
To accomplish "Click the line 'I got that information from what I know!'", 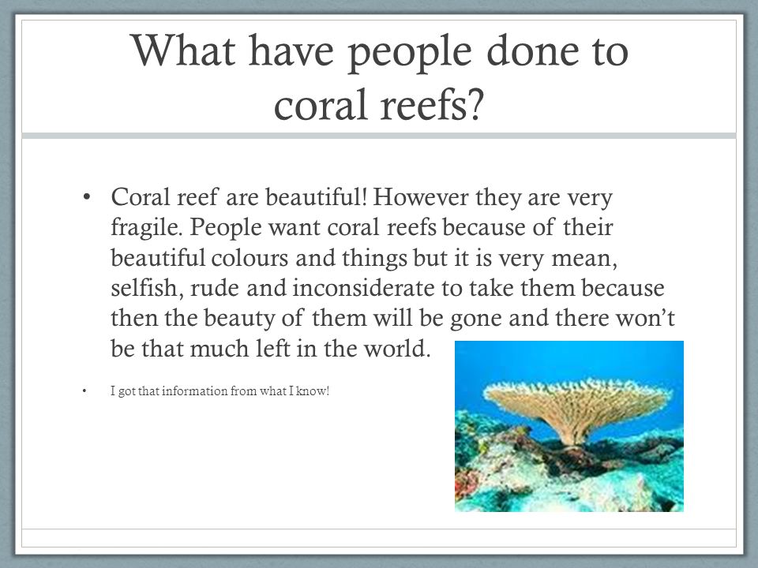I will [x=220, y=390].
